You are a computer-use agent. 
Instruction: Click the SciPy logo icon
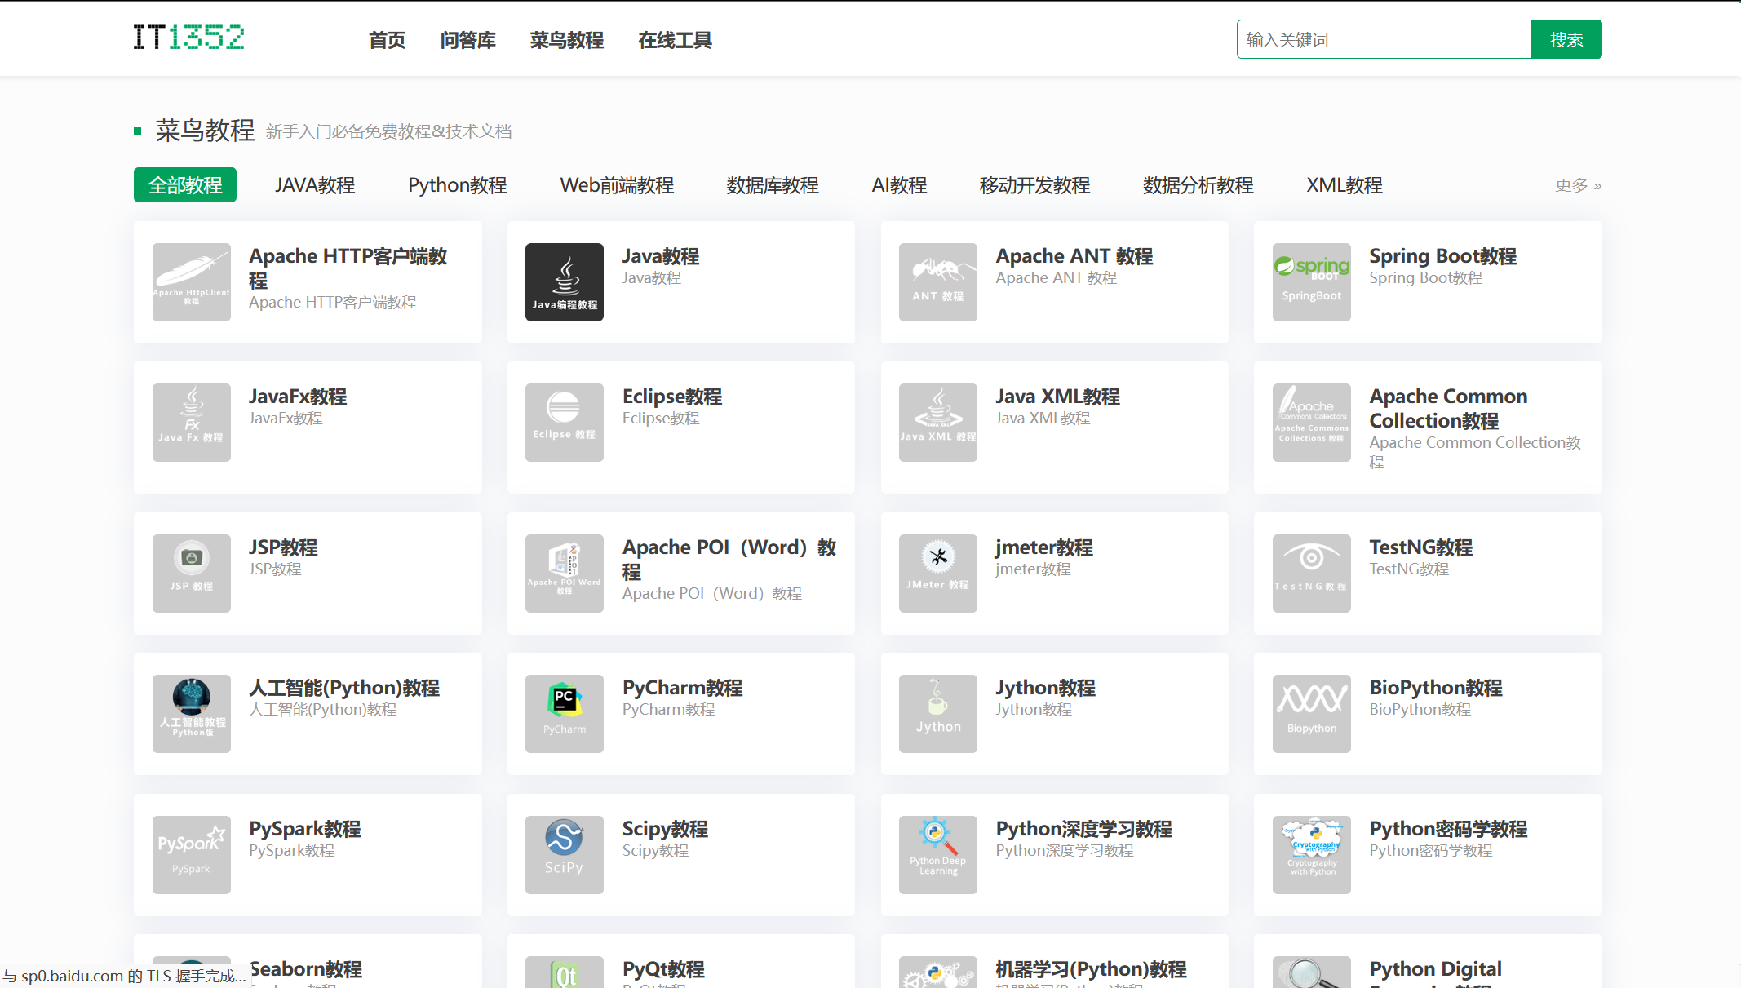(x=564, y=854)
